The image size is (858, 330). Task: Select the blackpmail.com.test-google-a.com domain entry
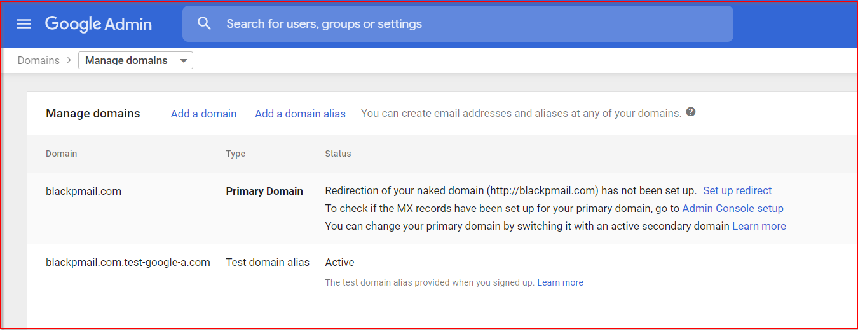(x=128, y=262)
